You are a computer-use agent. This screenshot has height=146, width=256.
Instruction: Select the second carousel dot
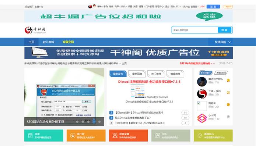point(83,122)
